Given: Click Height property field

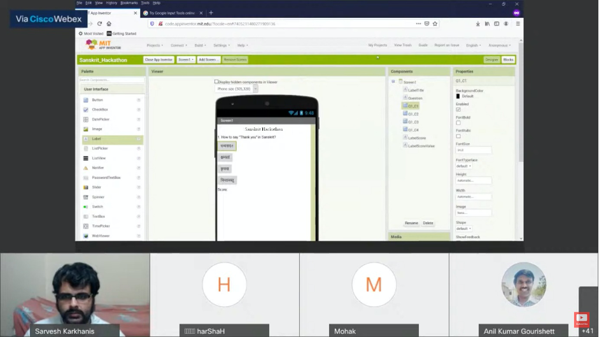Looking at the screenshot, I should (x=474, y=180).
